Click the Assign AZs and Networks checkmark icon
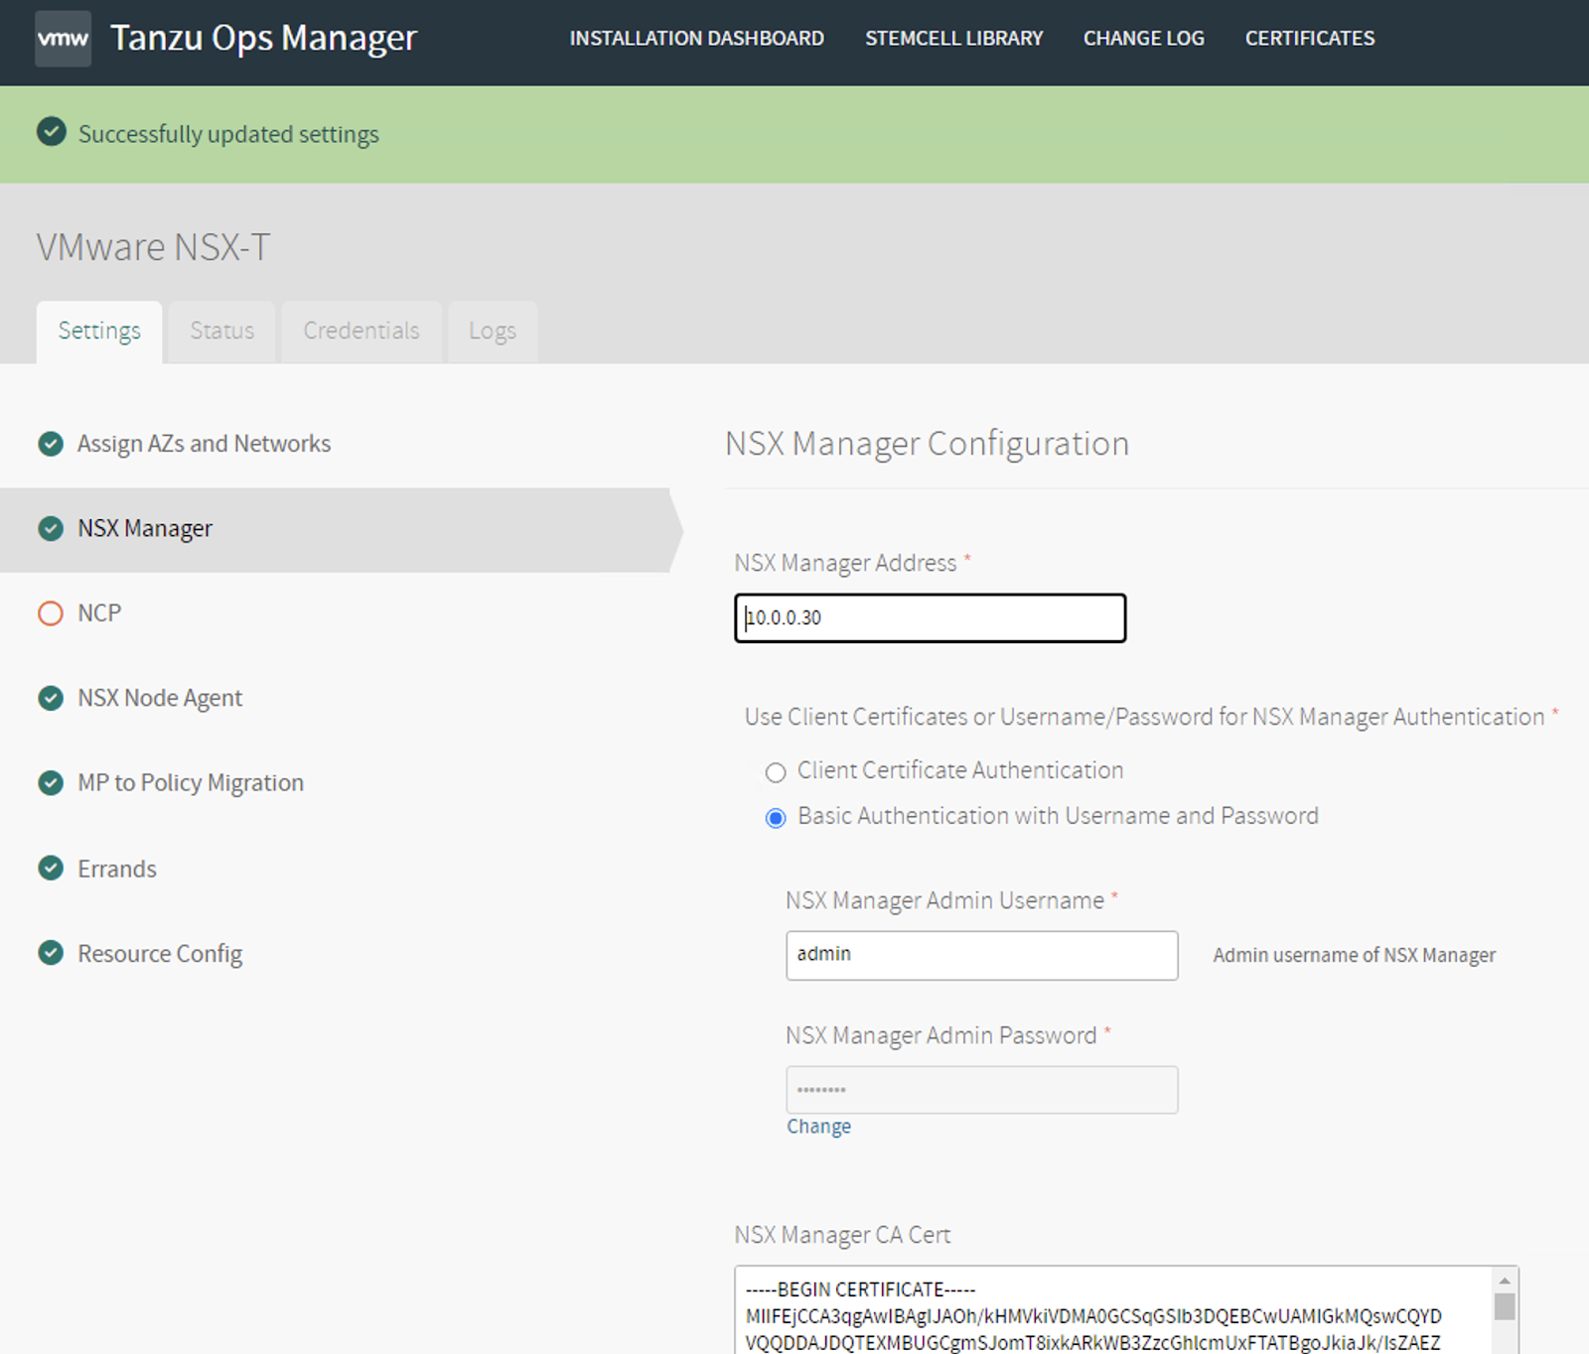 tap(51, 444)
